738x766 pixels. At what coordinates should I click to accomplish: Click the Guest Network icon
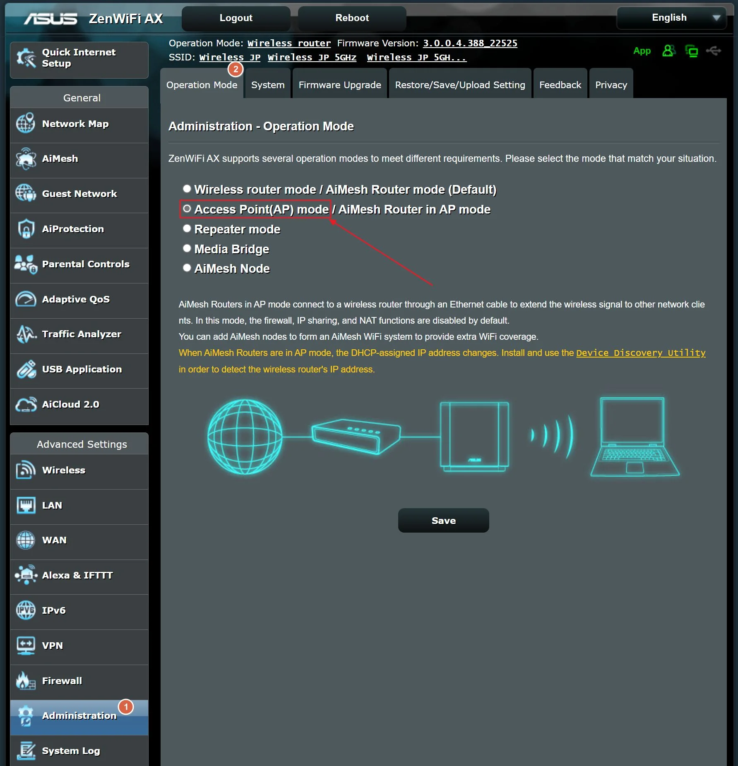tap(26, 193)
